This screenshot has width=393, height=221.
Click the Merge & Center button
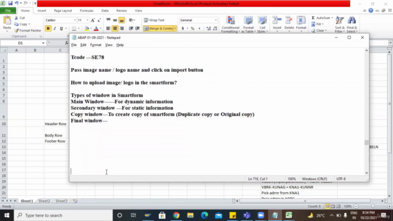158,29
